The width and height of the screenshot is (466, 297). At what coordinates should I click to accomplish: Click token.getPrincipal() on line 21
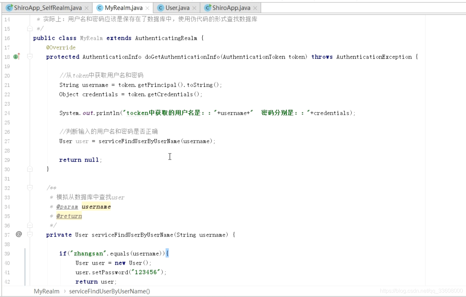[151, 85]
